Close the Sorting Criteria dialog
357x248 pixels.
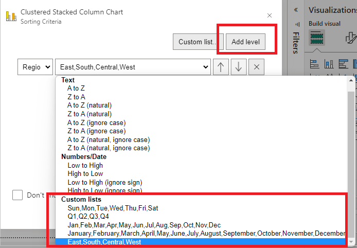pos(270,15)
